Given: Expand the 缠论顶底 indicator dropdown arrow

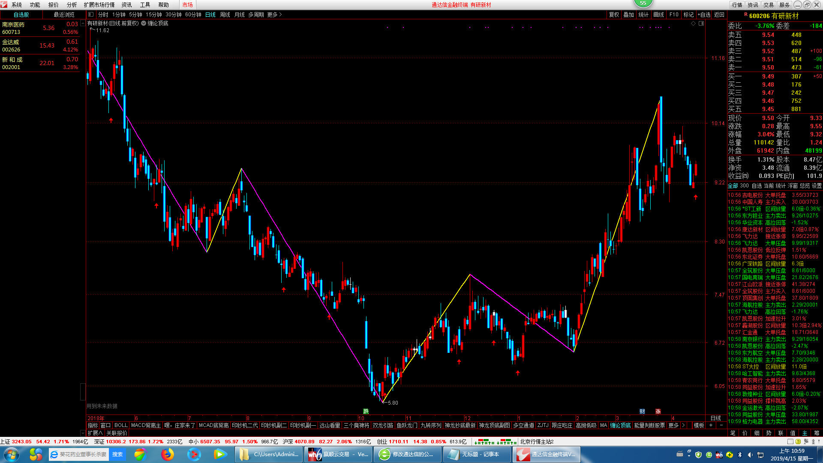Looking at the screenshot, I should (144, 24).
